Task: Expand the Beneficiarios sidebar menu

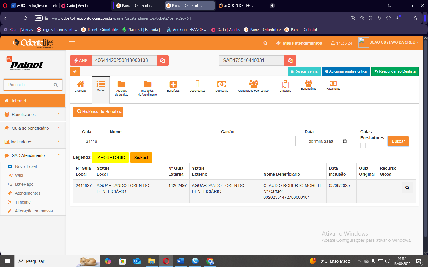Action: (33, 115)
